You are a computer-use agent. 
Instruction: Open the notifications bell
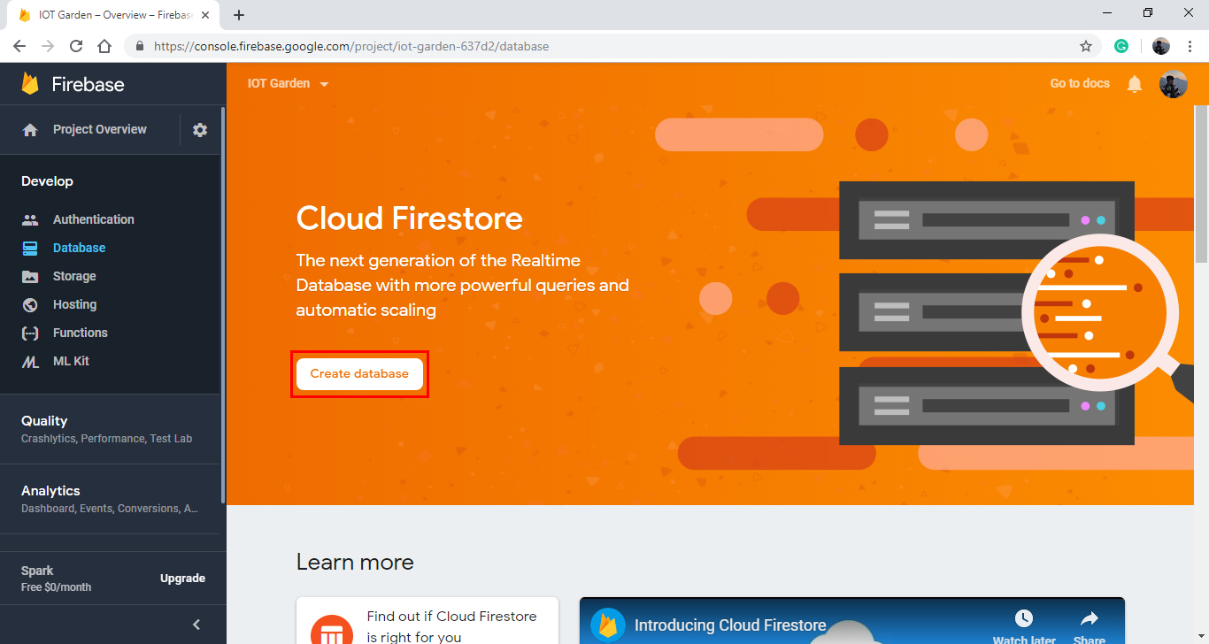(1134, 83)
